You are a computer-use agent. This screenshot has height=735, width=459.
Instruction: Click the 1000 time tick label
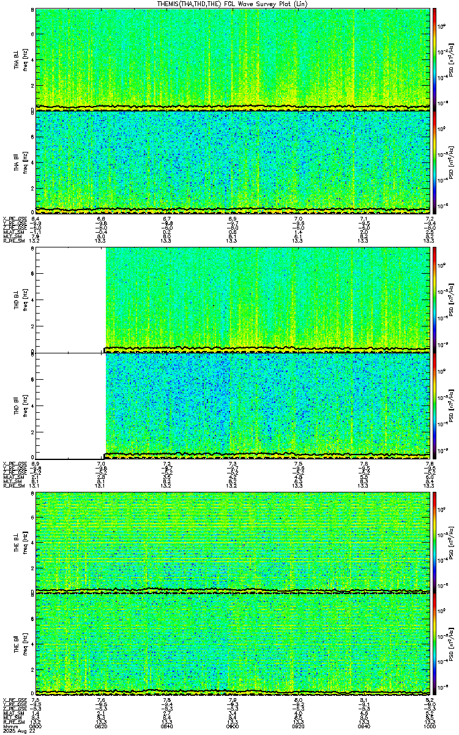[x=429, y=726]
